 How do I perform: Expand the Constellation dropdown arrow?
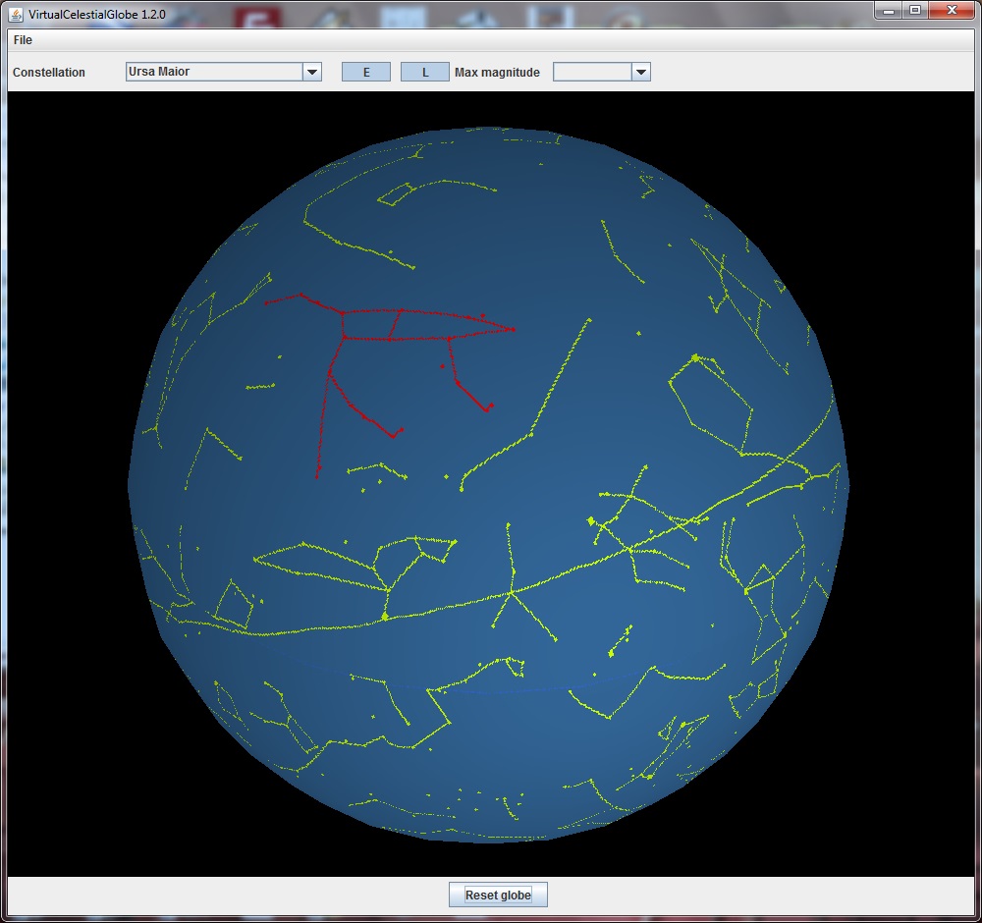(x=312, y=72)
